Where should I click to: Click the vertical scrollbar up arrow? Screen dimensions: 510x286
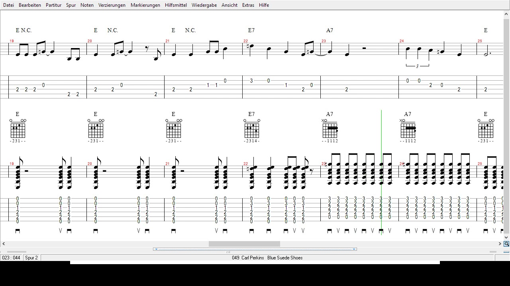pos(506,14)
